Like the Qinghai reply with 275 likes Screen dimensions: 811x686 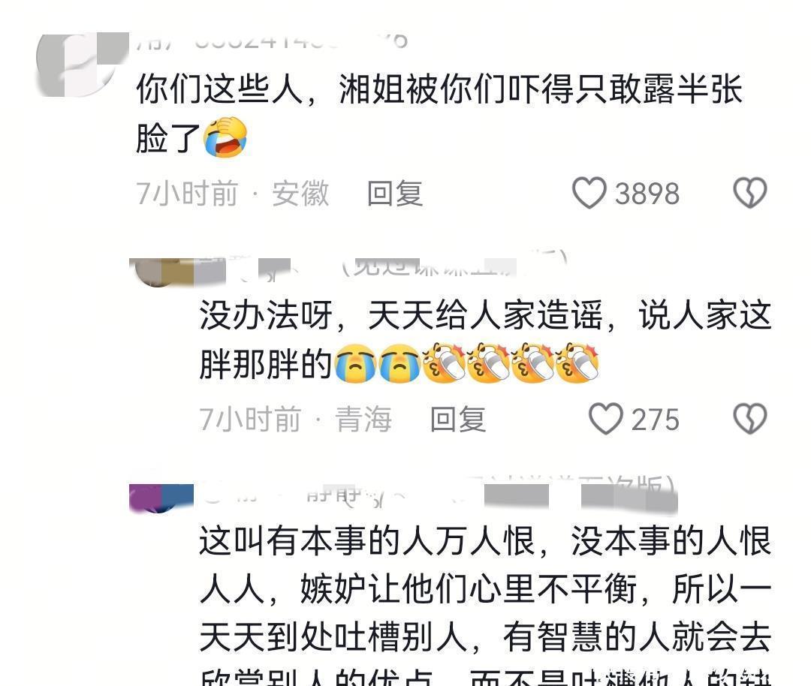coord(606,419)
